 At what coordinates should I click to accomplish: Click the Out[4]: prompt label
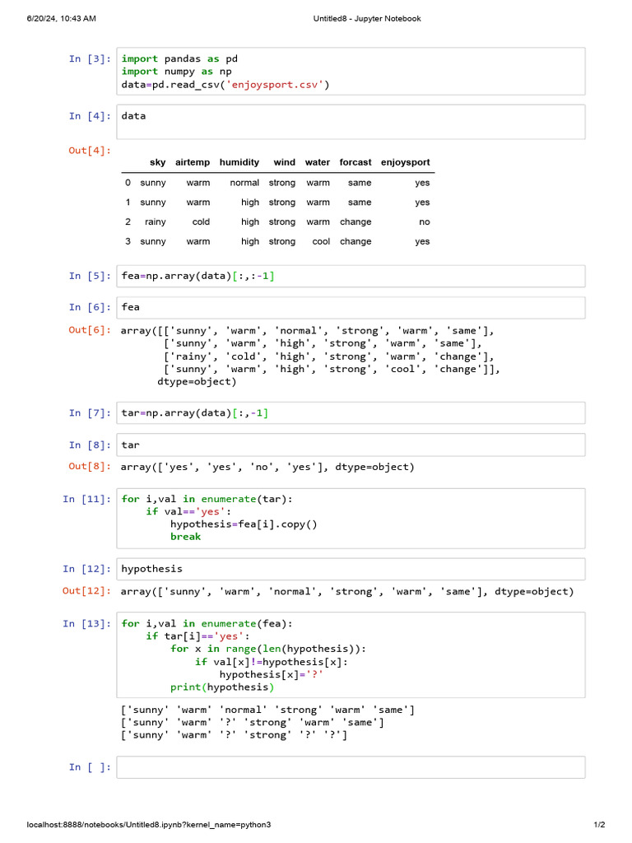coord(90,151)
